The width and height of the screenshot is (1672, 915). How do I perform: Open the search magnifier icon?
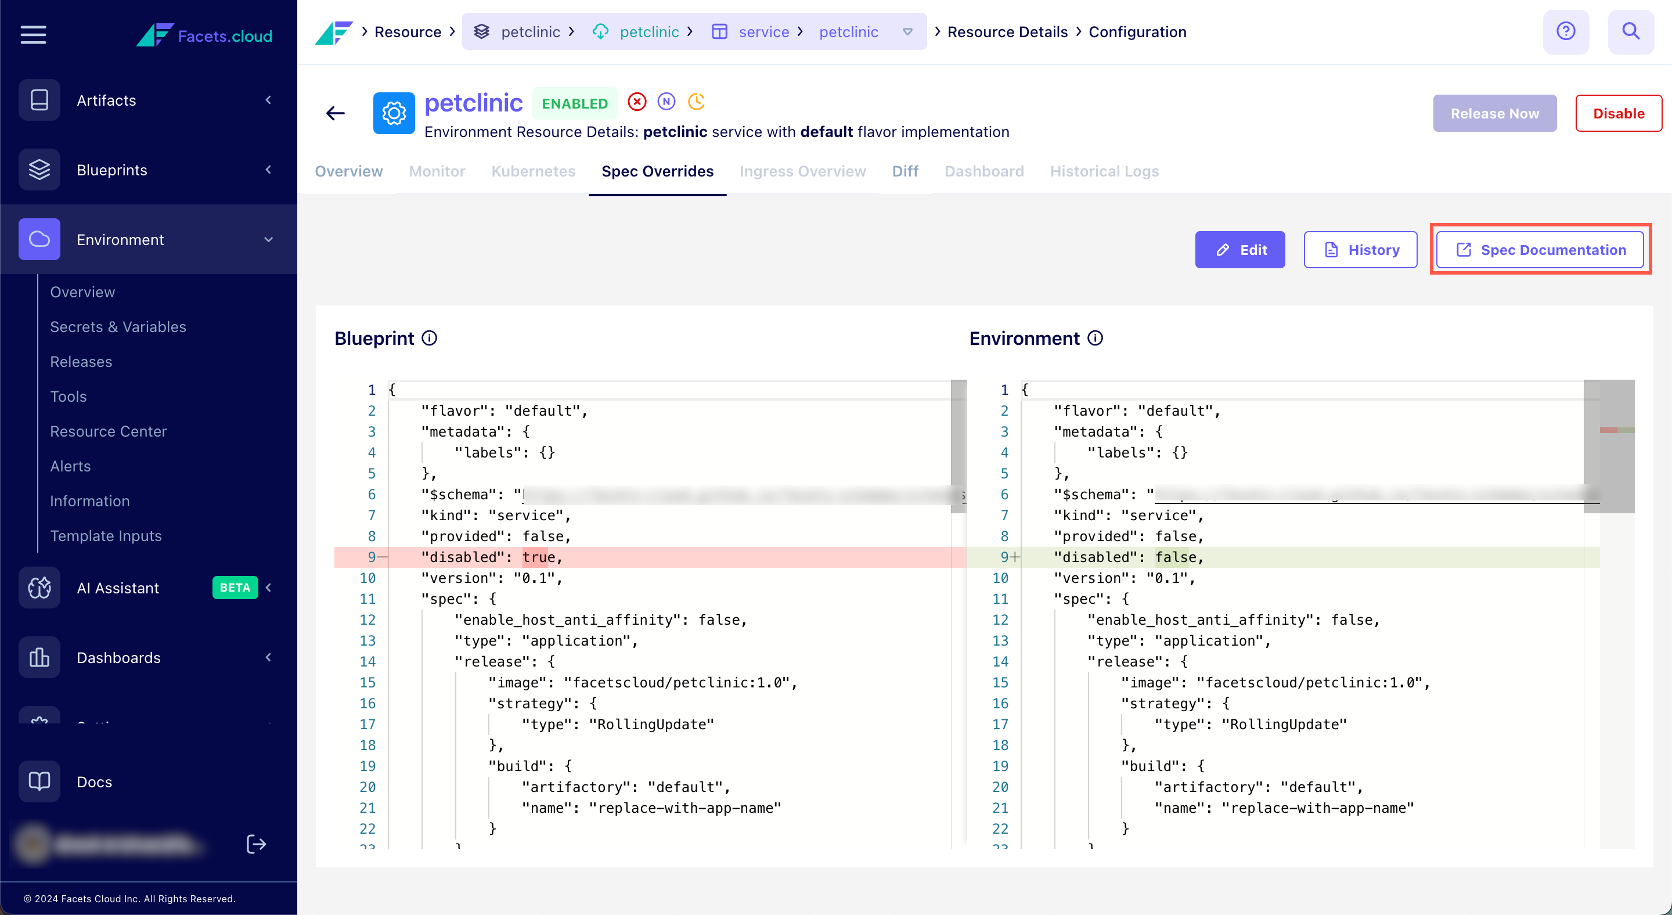(1630, 32)
